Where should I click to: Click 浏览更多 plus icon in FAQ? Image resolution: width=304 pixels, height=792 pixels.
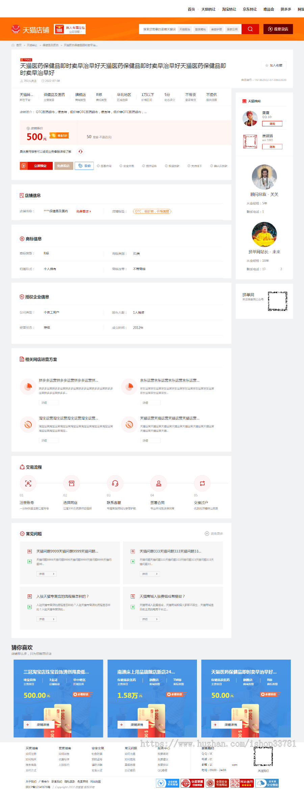207,534
